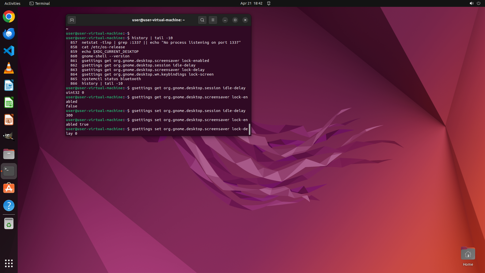The image size is (485, 273).
Task: Open the terminal hamburger menu
Action: 213,20
